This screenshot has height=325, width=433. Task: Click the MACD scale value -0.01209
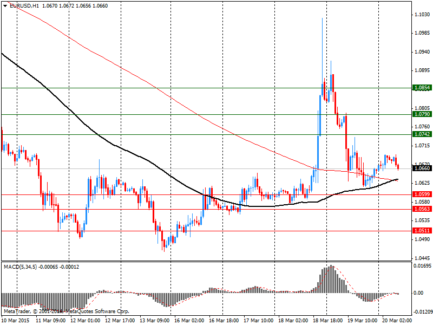[423, 312]
